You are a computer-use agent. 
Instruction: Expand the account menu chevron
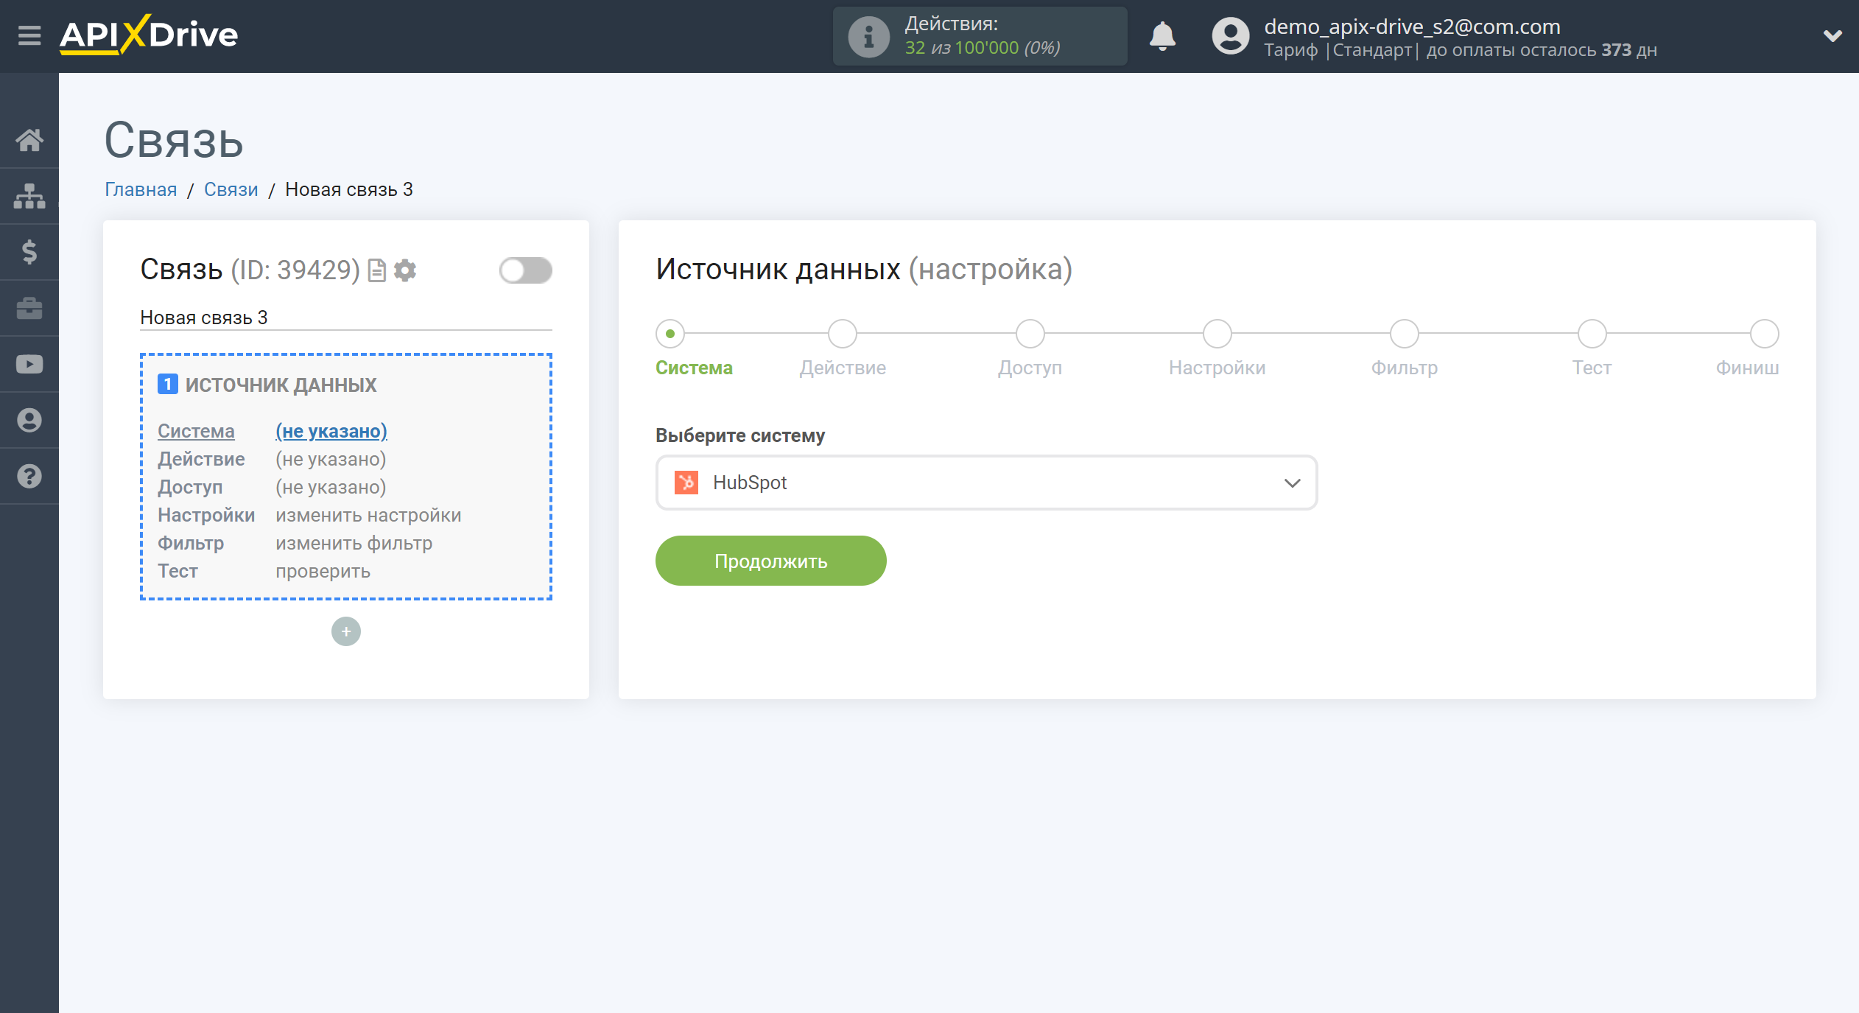pos(1832,35)
